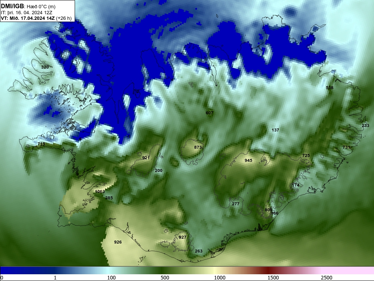Click the 927 height label

(x=183, y=237)
